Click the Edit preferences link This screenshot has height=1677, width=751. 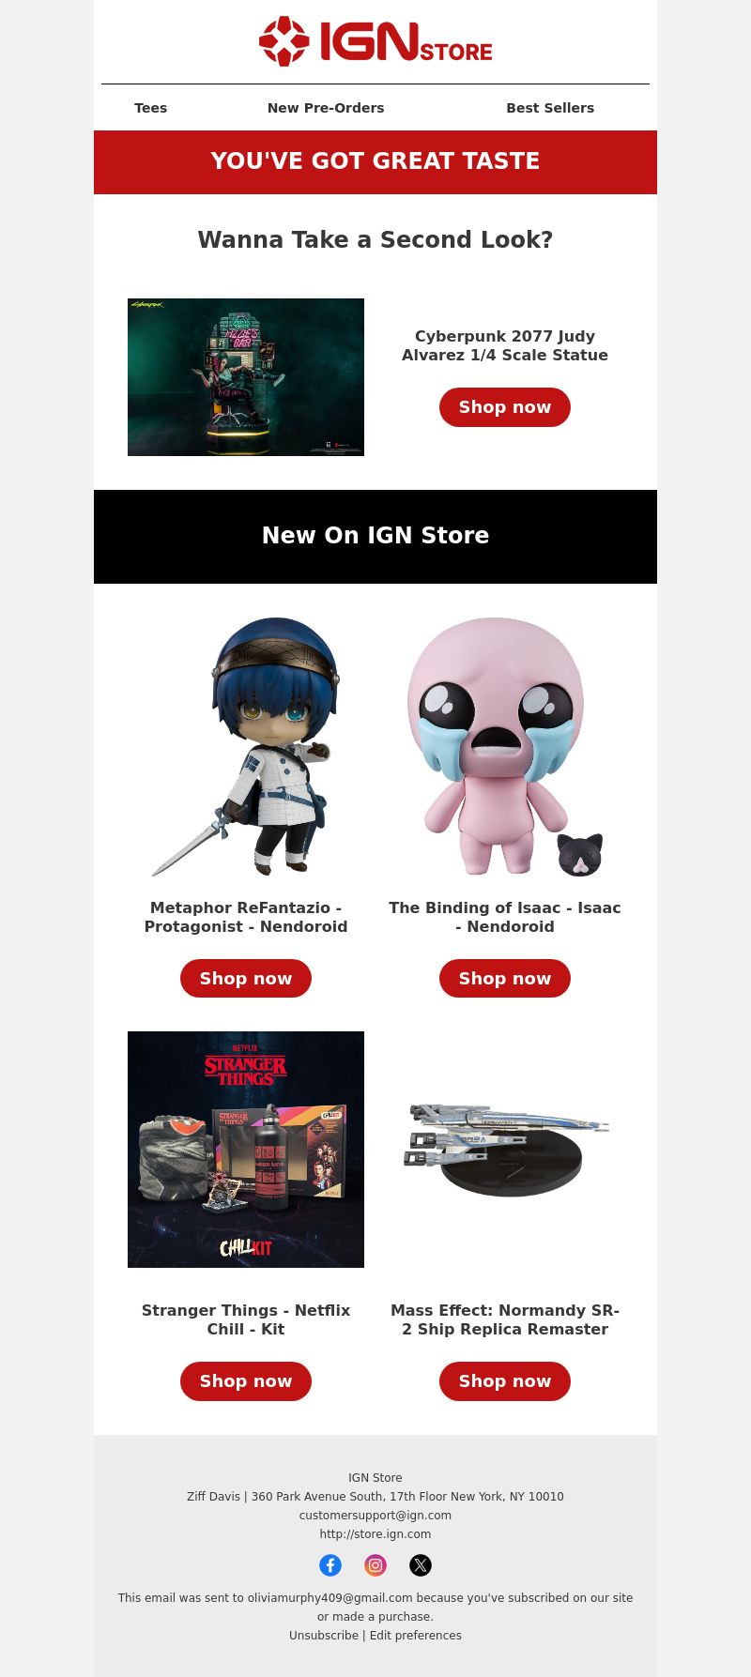[416, 1635]
